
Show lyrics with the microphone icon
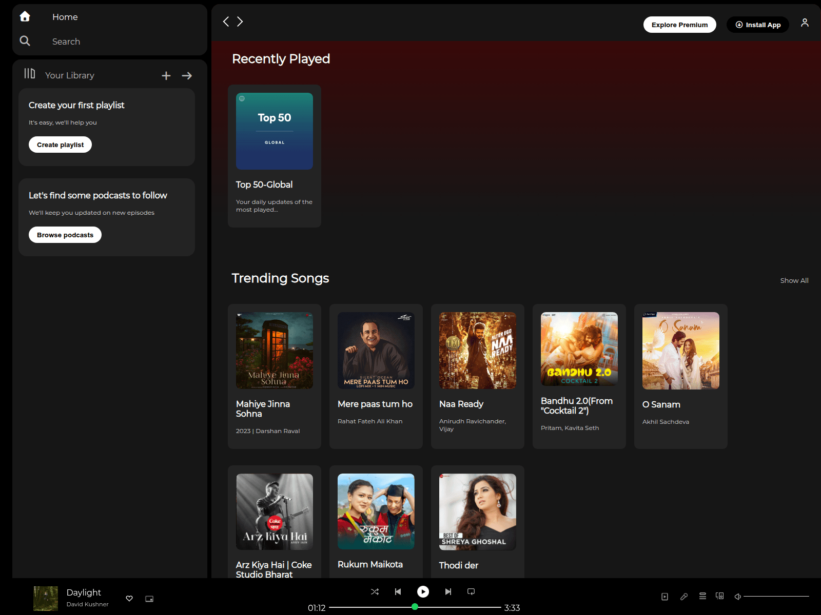pos(684,597)
